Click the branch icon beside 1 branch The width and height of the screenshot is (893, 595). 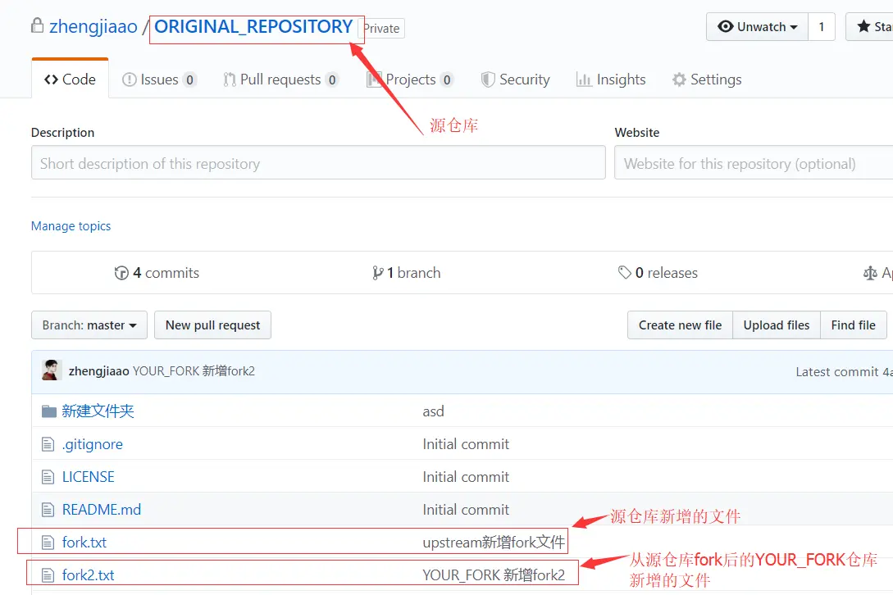[x=378, y=272]
